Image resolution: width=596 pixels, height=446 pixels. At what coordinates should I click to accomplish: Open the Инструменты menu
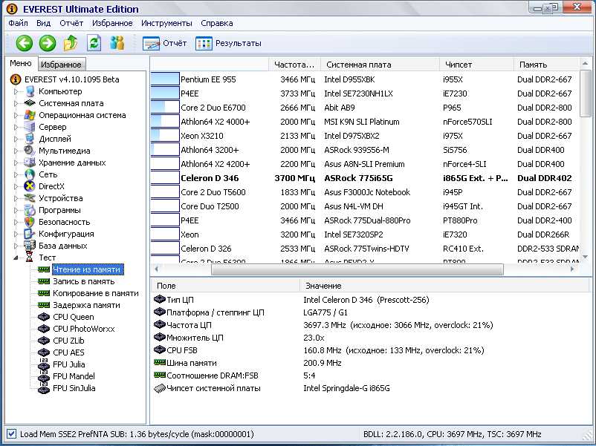coord(167,23)
